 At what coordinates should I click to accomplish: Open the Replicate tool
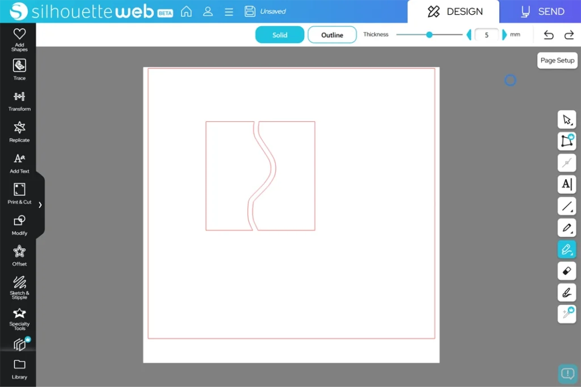tap(19, 131)
